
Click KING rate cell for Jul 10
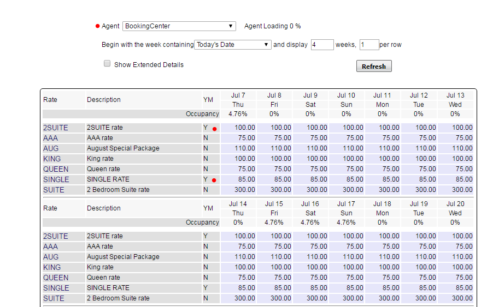[347, 159]
